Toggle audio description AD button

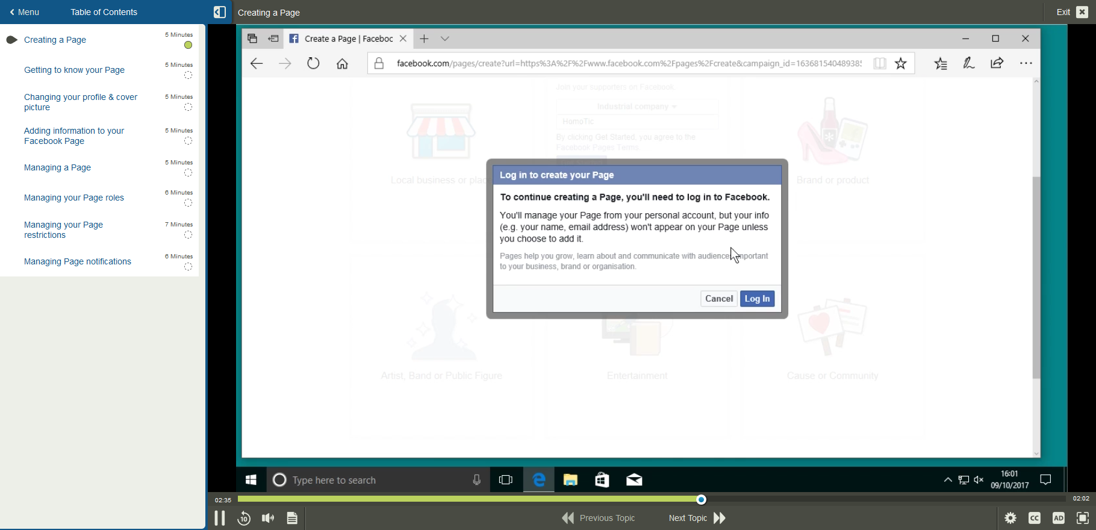[1059, 518]
